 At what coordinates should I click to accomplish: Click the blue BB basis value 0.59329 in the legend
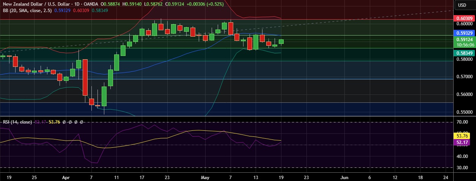tap(62, 10)
